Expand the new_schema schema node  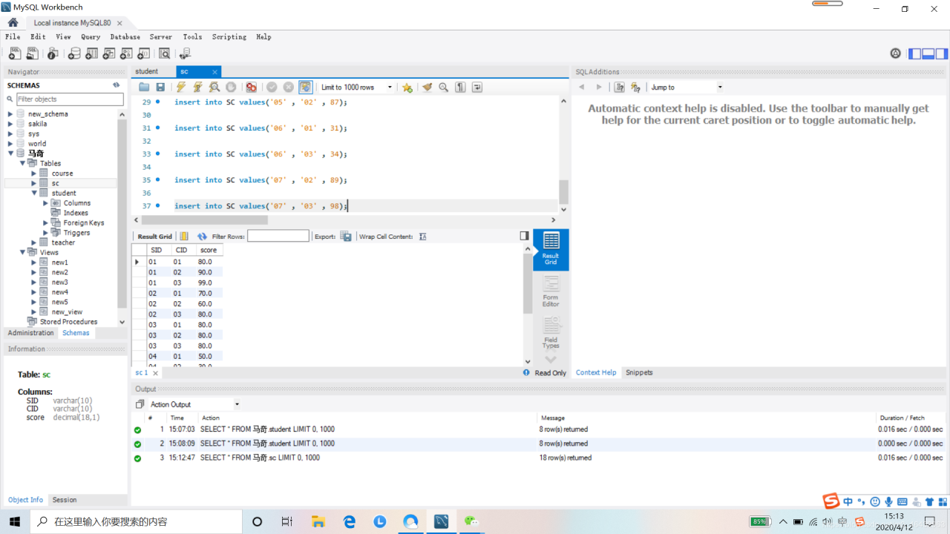[10, 114]
